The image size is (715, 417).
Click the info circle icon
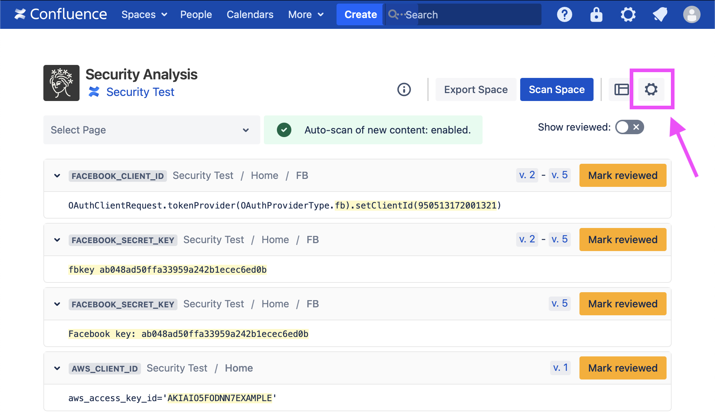point(404,89)
